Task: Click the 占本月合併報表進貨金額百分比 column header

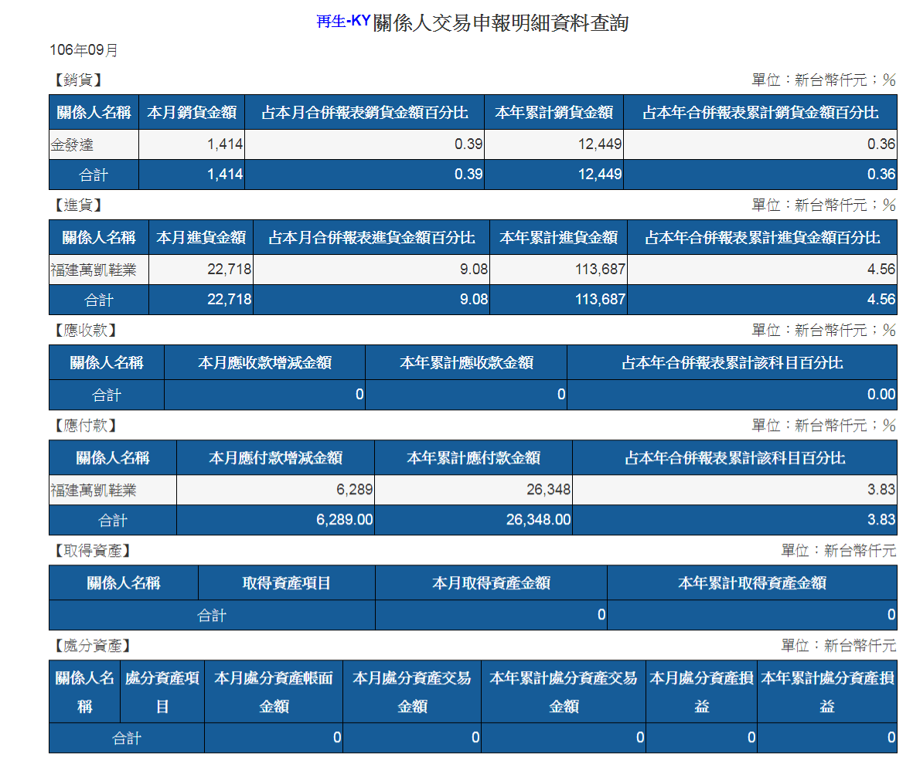Action: point(372,237)
